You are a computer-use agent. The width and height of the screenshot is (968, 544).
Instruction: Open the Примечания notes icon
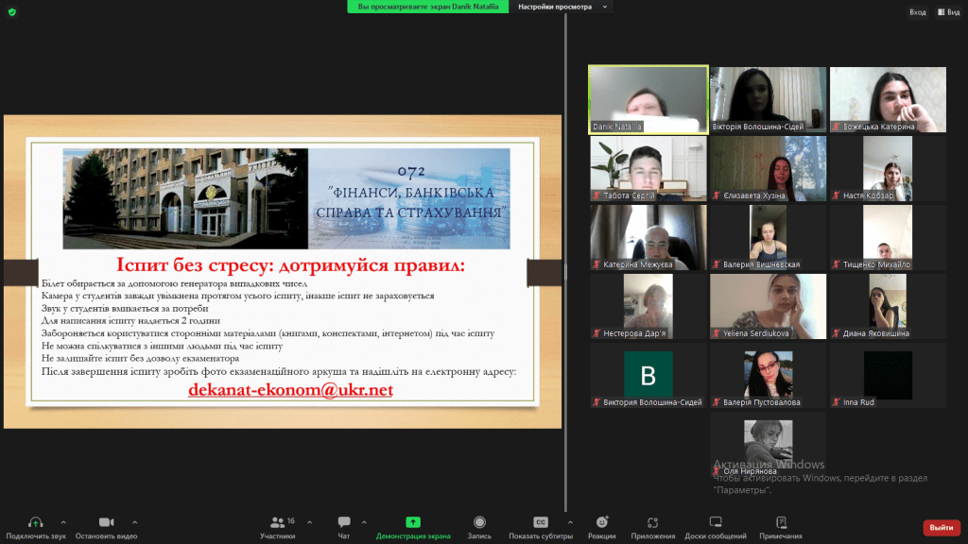click(781, 526)
